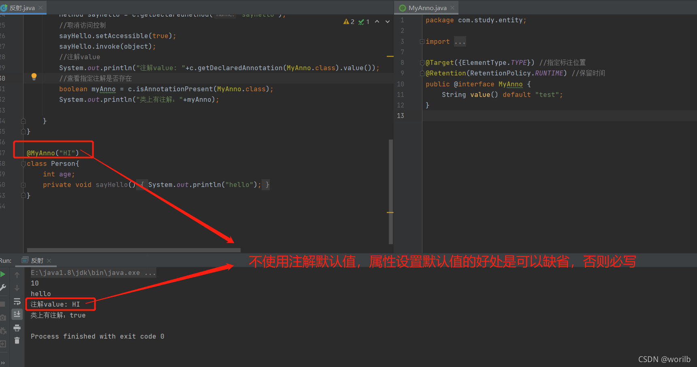Click the left editor vertical scrollbar
Screen dimensions: 697x367
click(391, 191)
